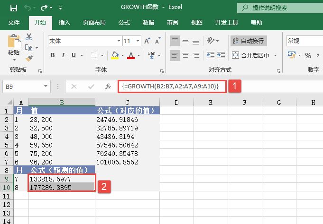Open the font name dropdown 宋体
The width and height of the screenshot is (323, 224).
click(84, 41)
